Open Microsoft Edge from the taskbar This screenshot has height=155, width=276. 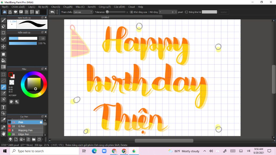pos(94,151)
